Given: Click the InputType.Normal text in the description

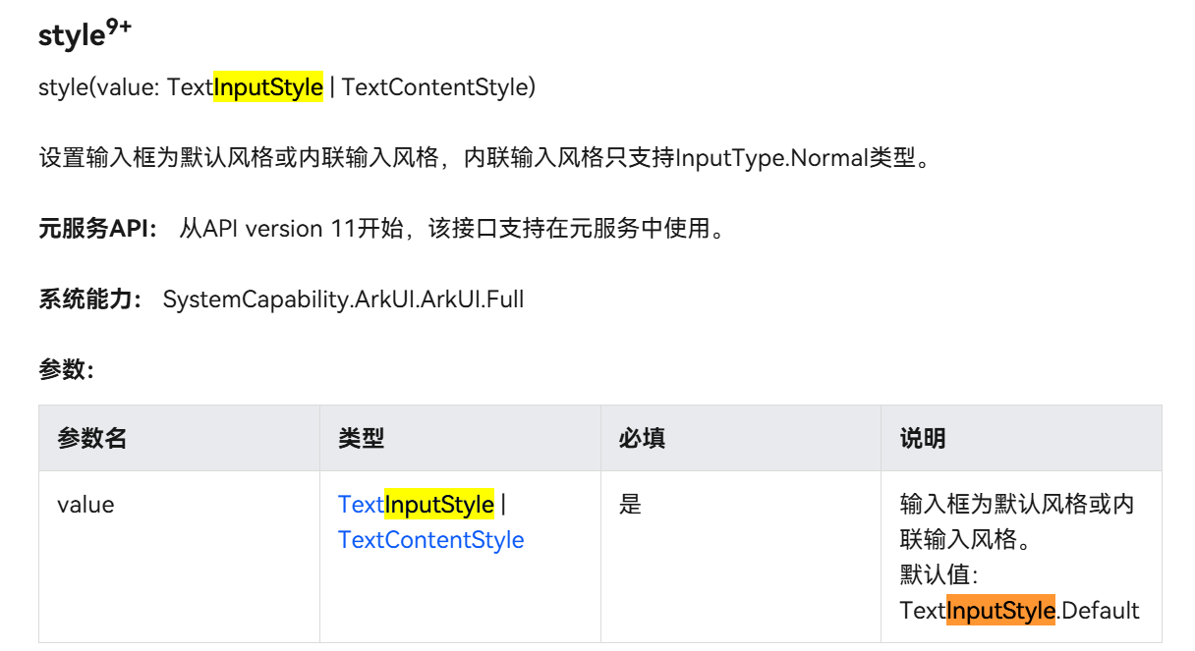Looking at the screenshot, I should 771,158.
